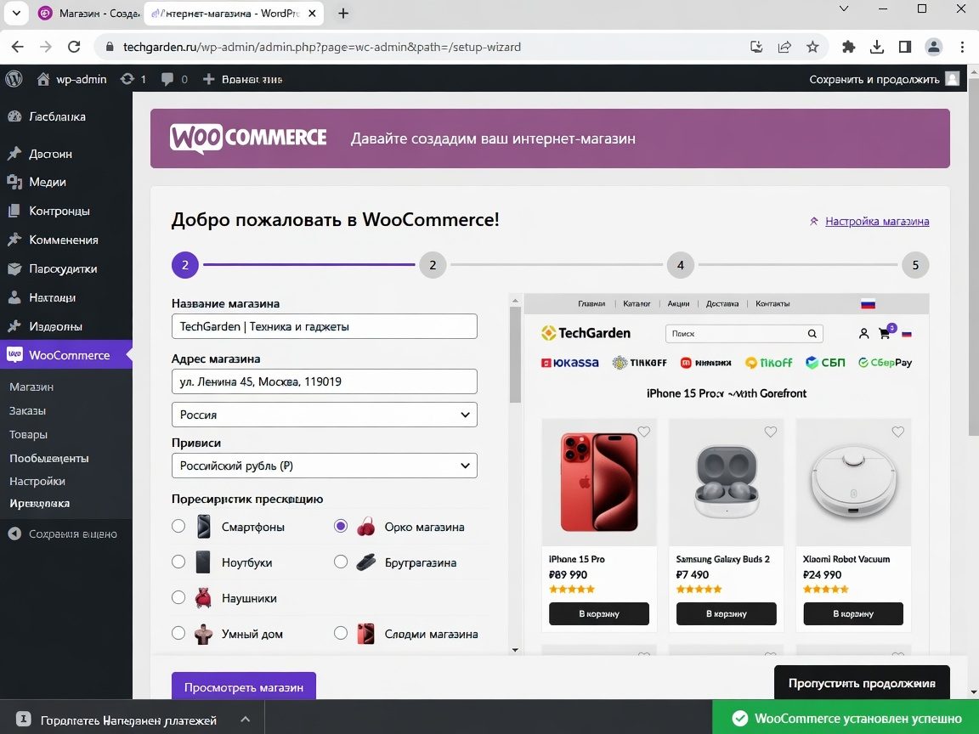Open the Товары submenu item
979x734 pixels.
click(x=28, y=434)
